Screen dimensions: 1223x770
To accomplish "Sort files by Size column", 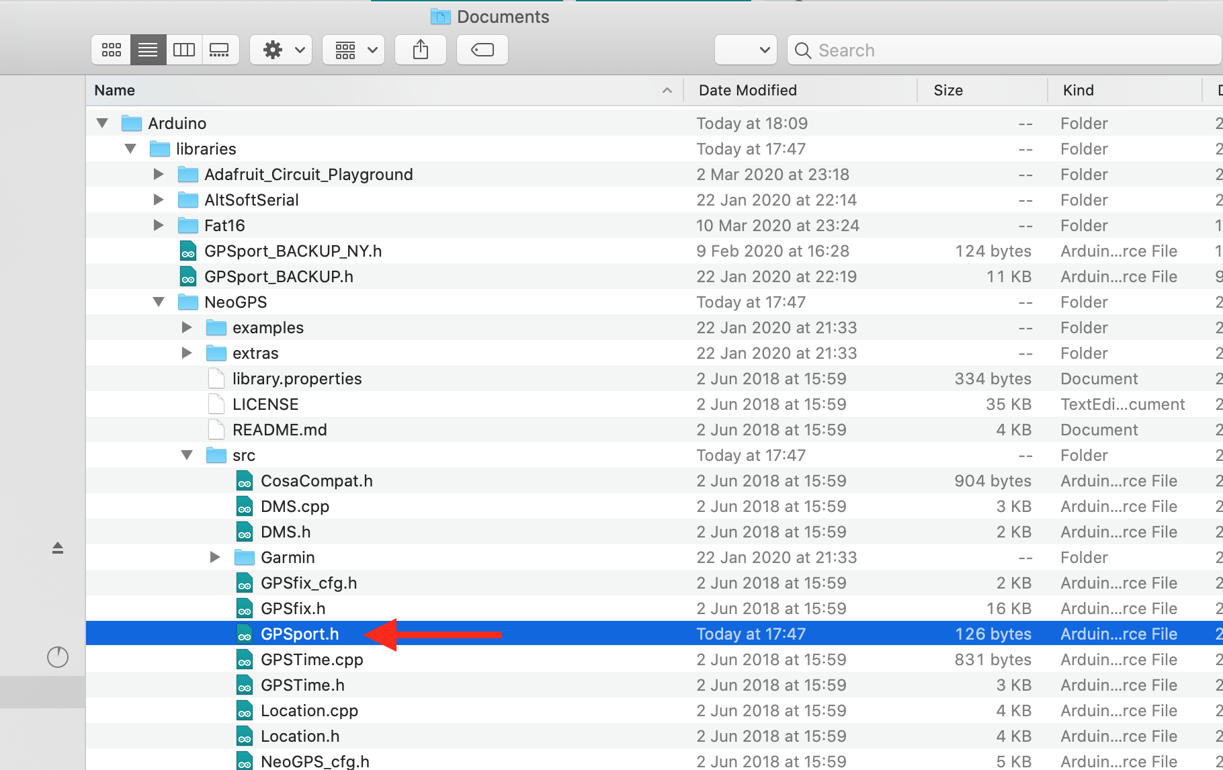I will (x=947, y=91).
